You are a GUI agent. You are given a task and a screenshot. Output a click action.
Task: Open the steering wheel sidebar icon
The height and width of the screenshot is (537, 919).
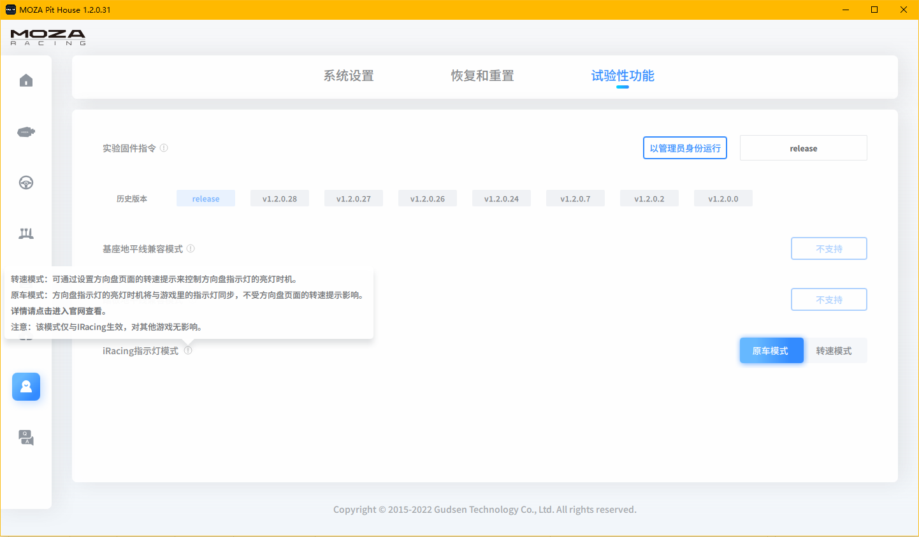point(26,183)
